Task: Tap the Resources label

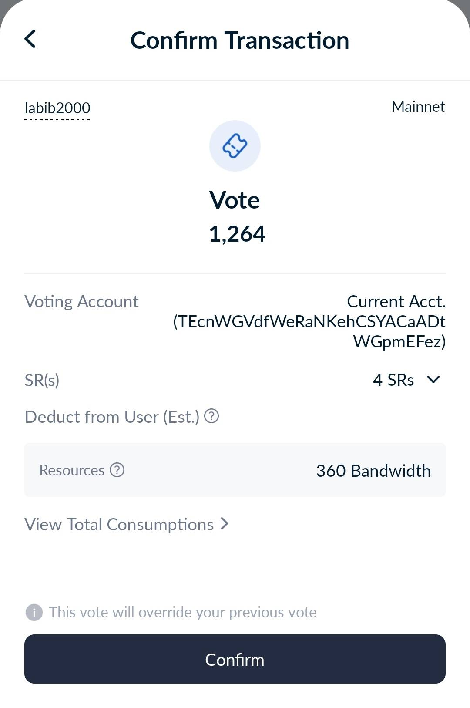Action: point(72,470)
